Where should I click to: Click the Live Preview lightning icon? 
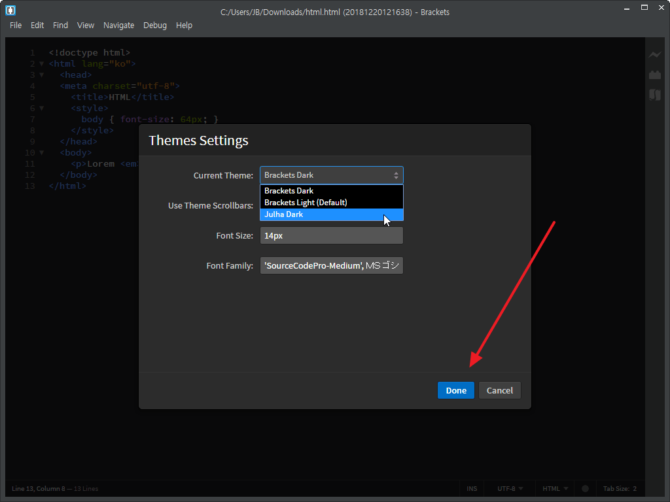click(x=654, y=55)
